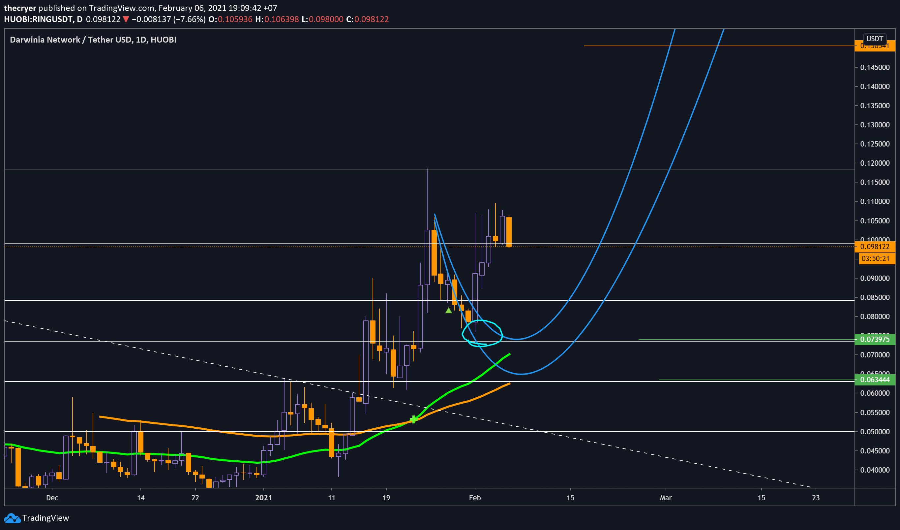This screenshot has width=900, height=530.
Task: Click the 0.050000 price axis label
Action: (x=875, y=432)
